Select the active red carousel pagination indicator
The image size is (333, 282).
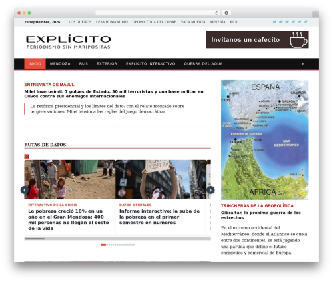coord(103,245)
